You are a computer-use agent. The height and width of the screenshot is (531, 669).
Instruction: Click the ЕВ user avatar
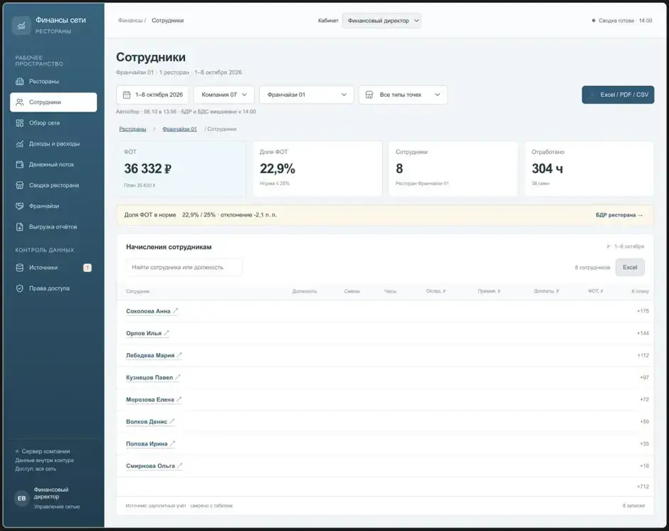[22, 498]
